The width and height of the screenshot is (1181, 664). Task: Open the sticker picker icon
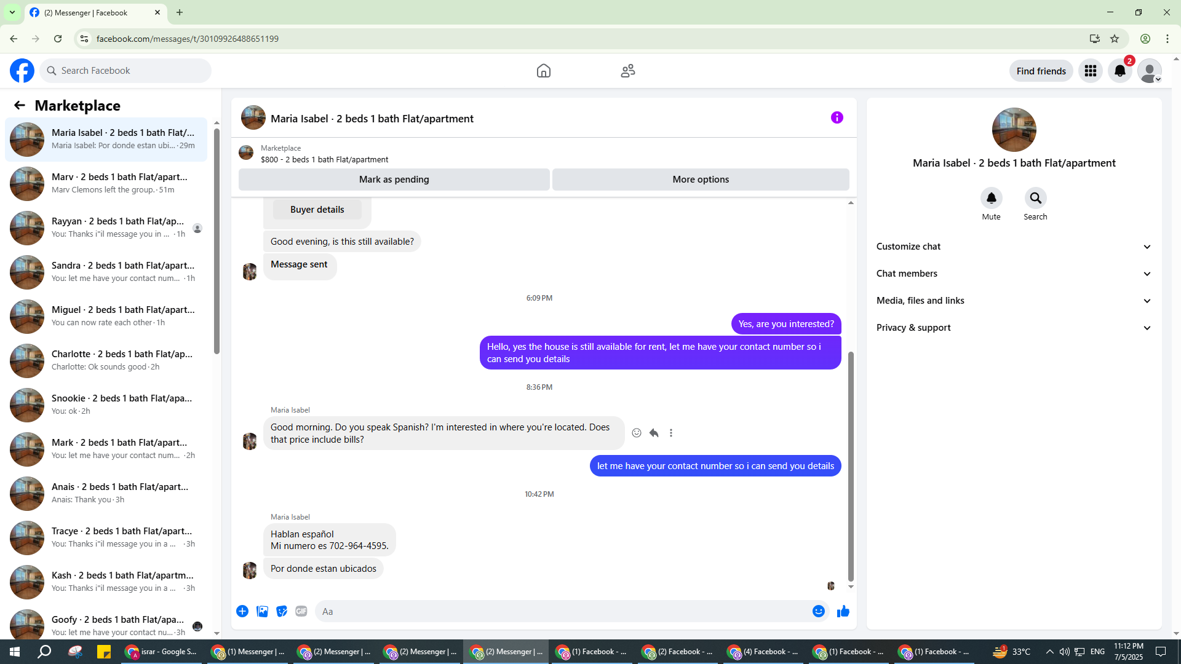[x=282, y=611]
